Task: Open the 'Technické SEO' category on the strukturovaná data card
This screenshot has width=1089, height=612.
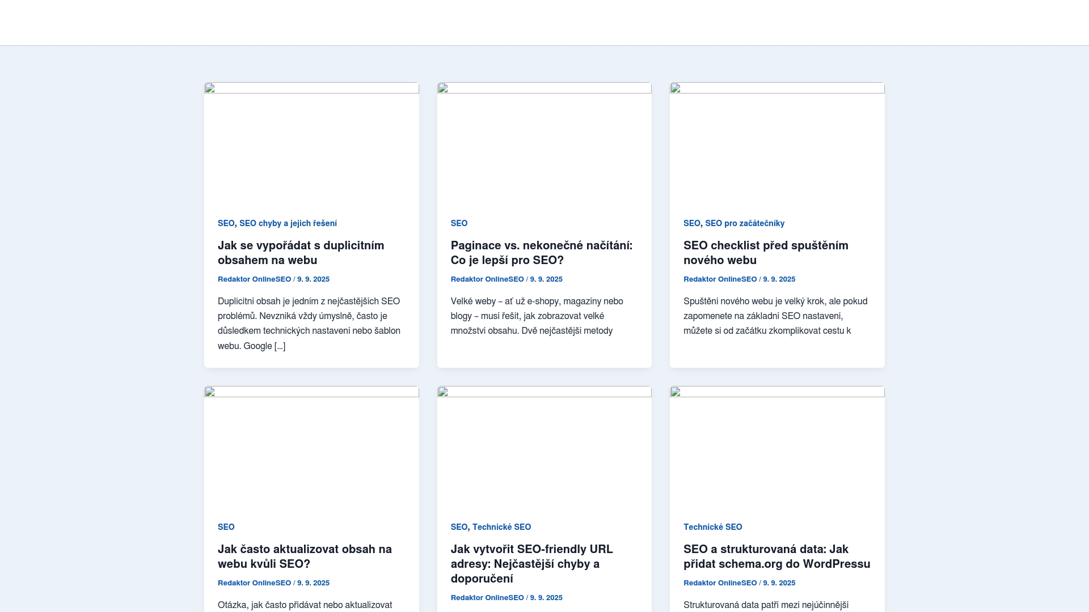Action: [712, 527]
